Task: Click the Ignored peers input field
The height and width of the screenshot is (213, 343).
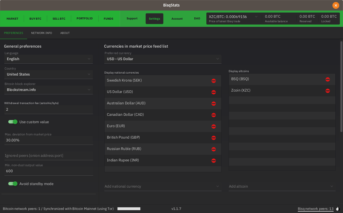Action: 49,156
